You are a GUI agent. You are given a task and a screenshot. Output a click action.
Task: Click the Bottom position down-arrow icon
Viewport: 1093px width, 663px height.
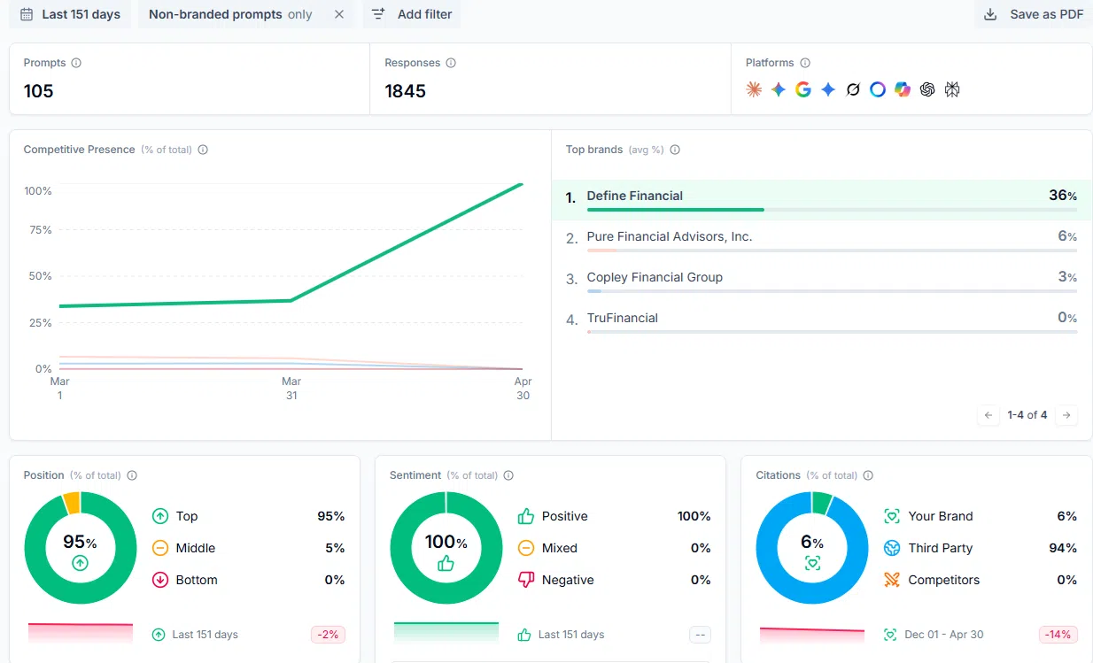[160, 580]
